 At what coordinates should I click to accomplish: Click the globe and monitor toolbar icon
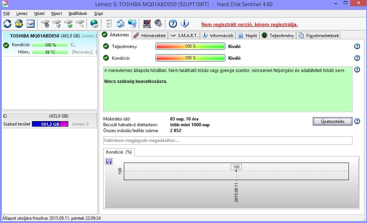pos(132,24)
